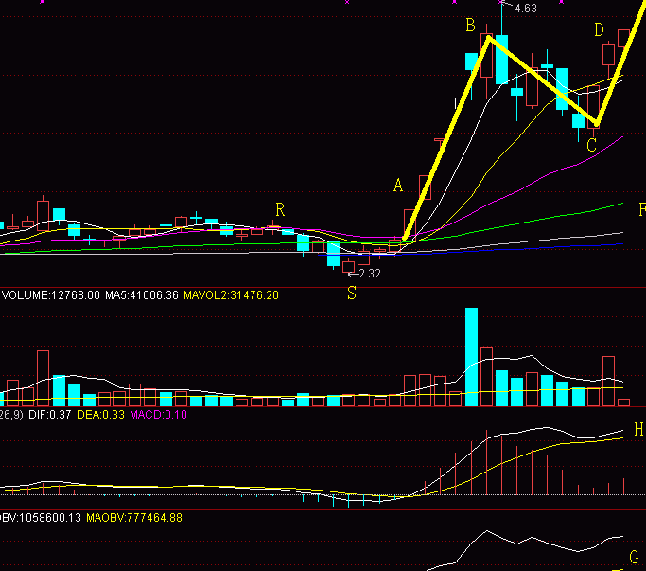Click the H label in the MACD panel
The image size is (646, 571).
click(x=638, y=430)
